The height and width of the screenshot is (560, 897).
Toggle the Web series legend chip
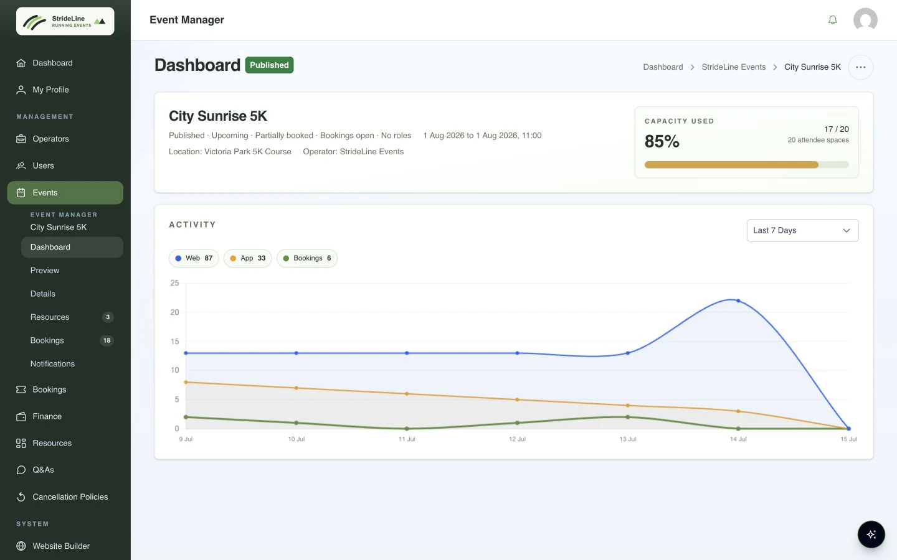pos(194,258)
